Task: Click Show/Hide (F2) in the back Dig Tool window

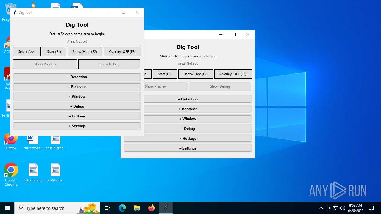Action: tap(196, 74)
